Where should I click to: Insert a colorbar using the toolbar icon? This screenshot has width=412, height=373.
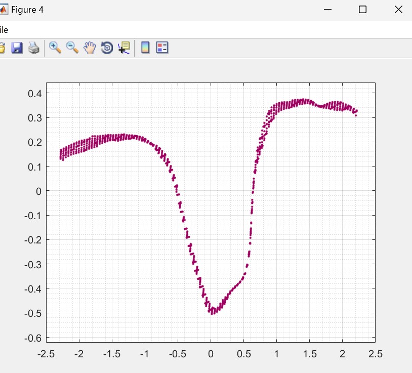pyautogui.click(x=145, y=48)
